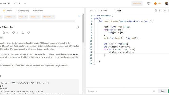Run the code with Run button
This screenshot has width=169, height=95.
coord(162,91)
